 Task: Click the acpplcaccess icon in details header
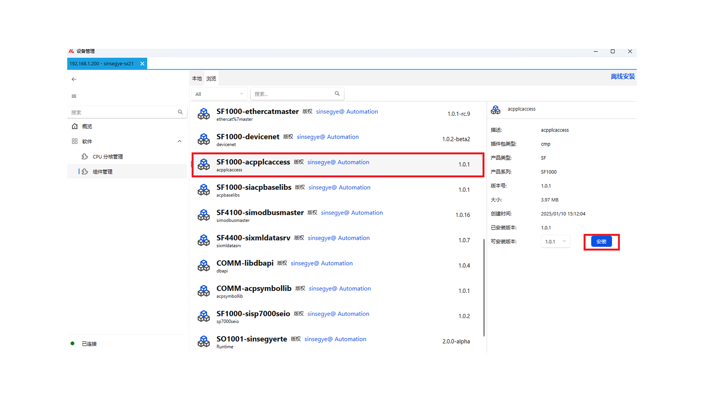pyautogui.click(x=496, y=110)
